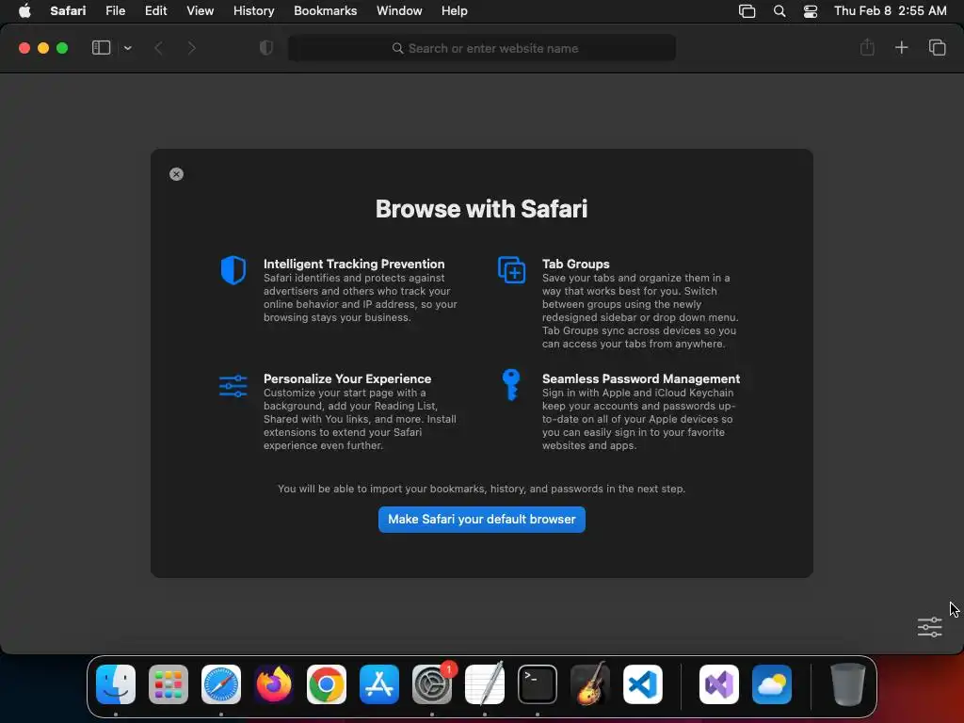Launch GarageBand from the Dock
The image size is (964, 723).
(x=590, y=684)
